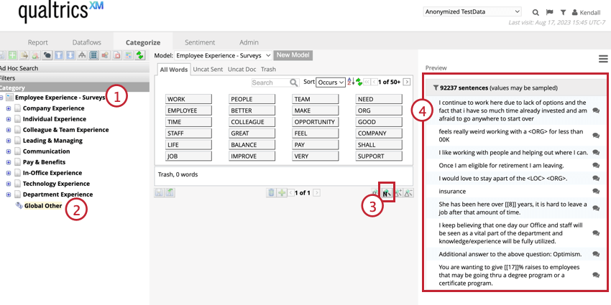The width and height of the screenshot is (611, 305).
Task: Click the green refresh arrows toolbar icon
Action: click(x=140, y=55)
